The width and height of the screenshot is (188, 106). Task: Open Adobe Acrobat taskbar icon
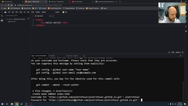pos(31,104)
